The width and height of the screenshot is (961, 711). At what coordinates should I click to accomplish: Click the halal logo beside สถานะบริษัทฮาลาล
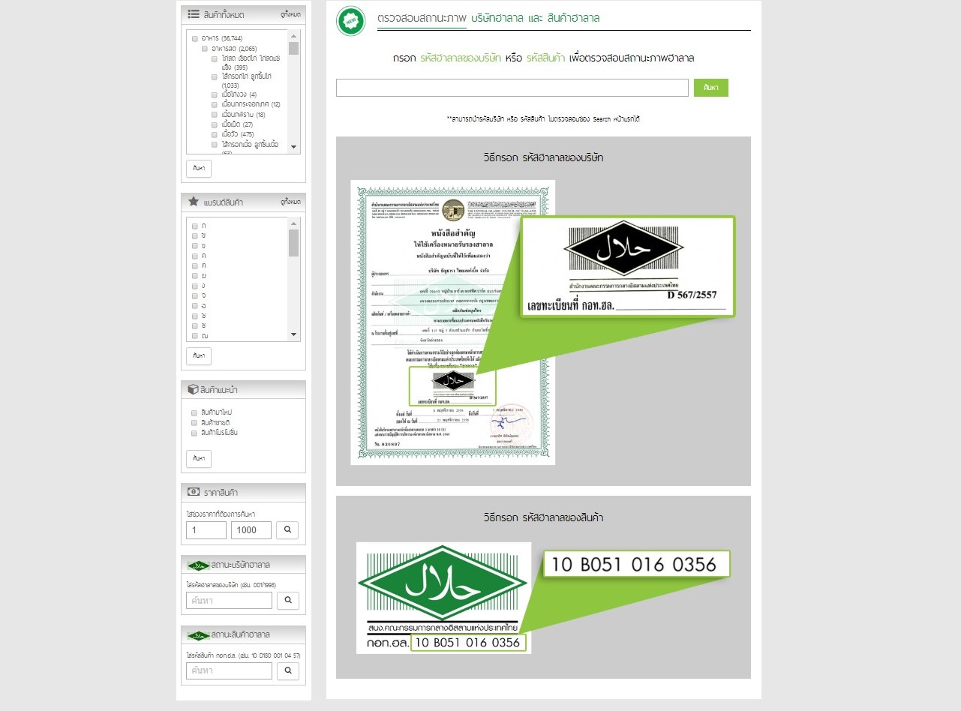click(x=199, y=565)
